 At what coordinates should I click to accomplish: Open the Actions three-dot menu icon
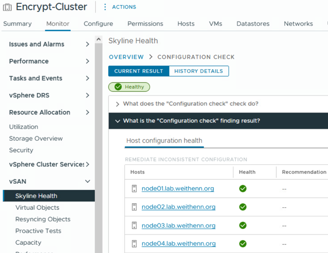[105, 7]
